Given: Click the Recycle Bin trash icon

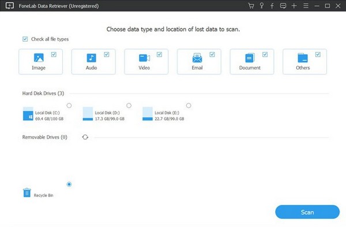Looking at the screenshot, I should click(27, 192).
